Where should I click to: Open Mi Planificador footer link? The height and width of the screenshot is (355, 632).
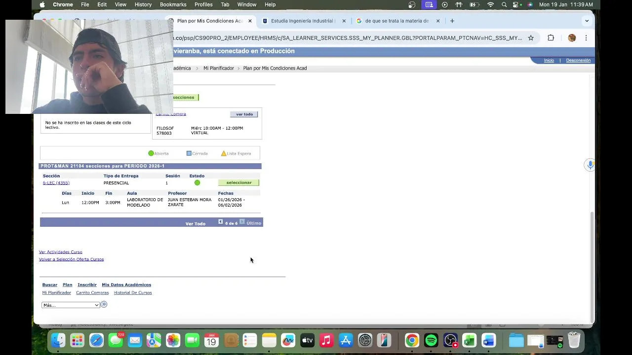pos(57,293)
